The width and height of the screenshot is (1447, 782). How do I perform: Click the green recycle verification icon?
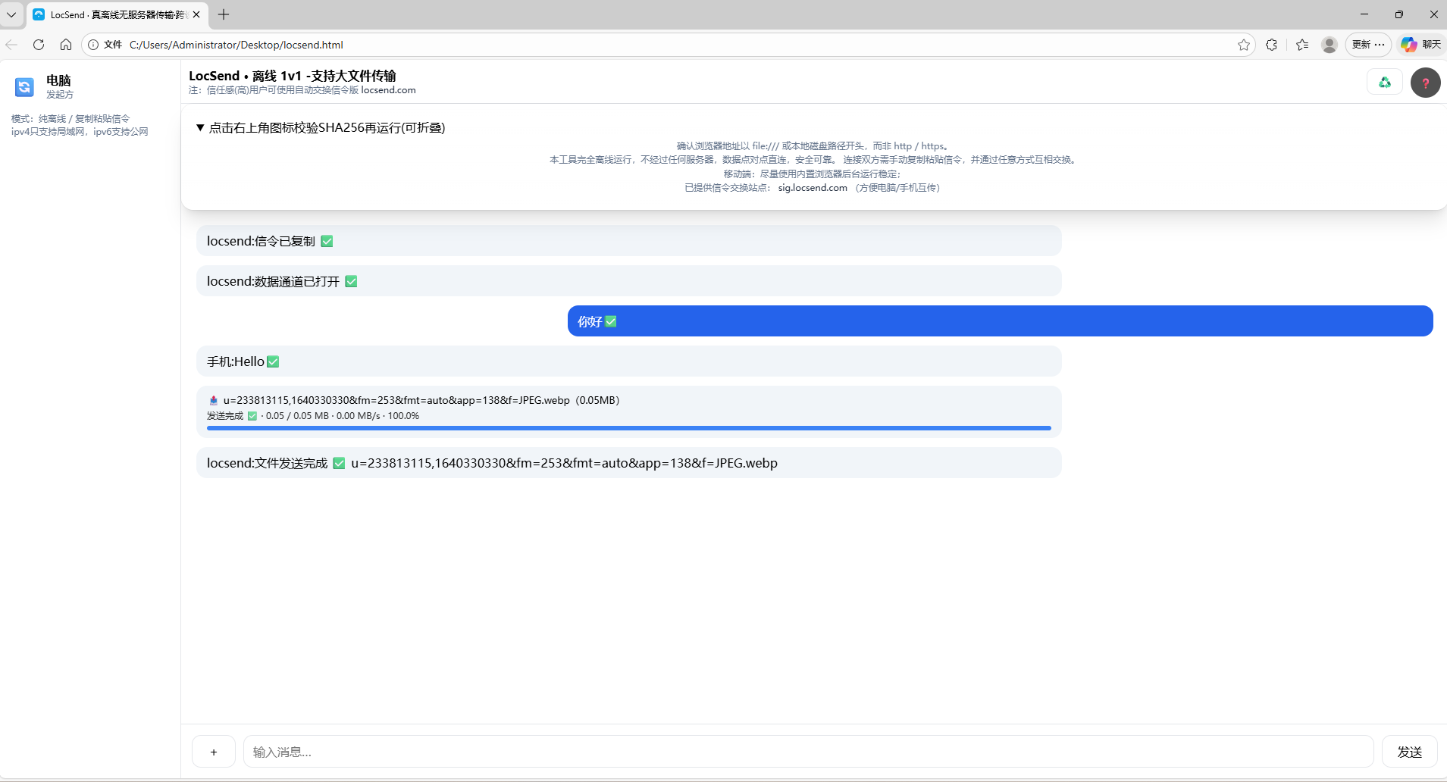pos(1385,83)
